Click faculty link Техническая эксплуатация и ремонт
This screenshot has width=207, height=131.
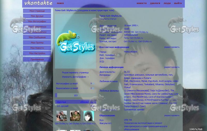[143, 123]
